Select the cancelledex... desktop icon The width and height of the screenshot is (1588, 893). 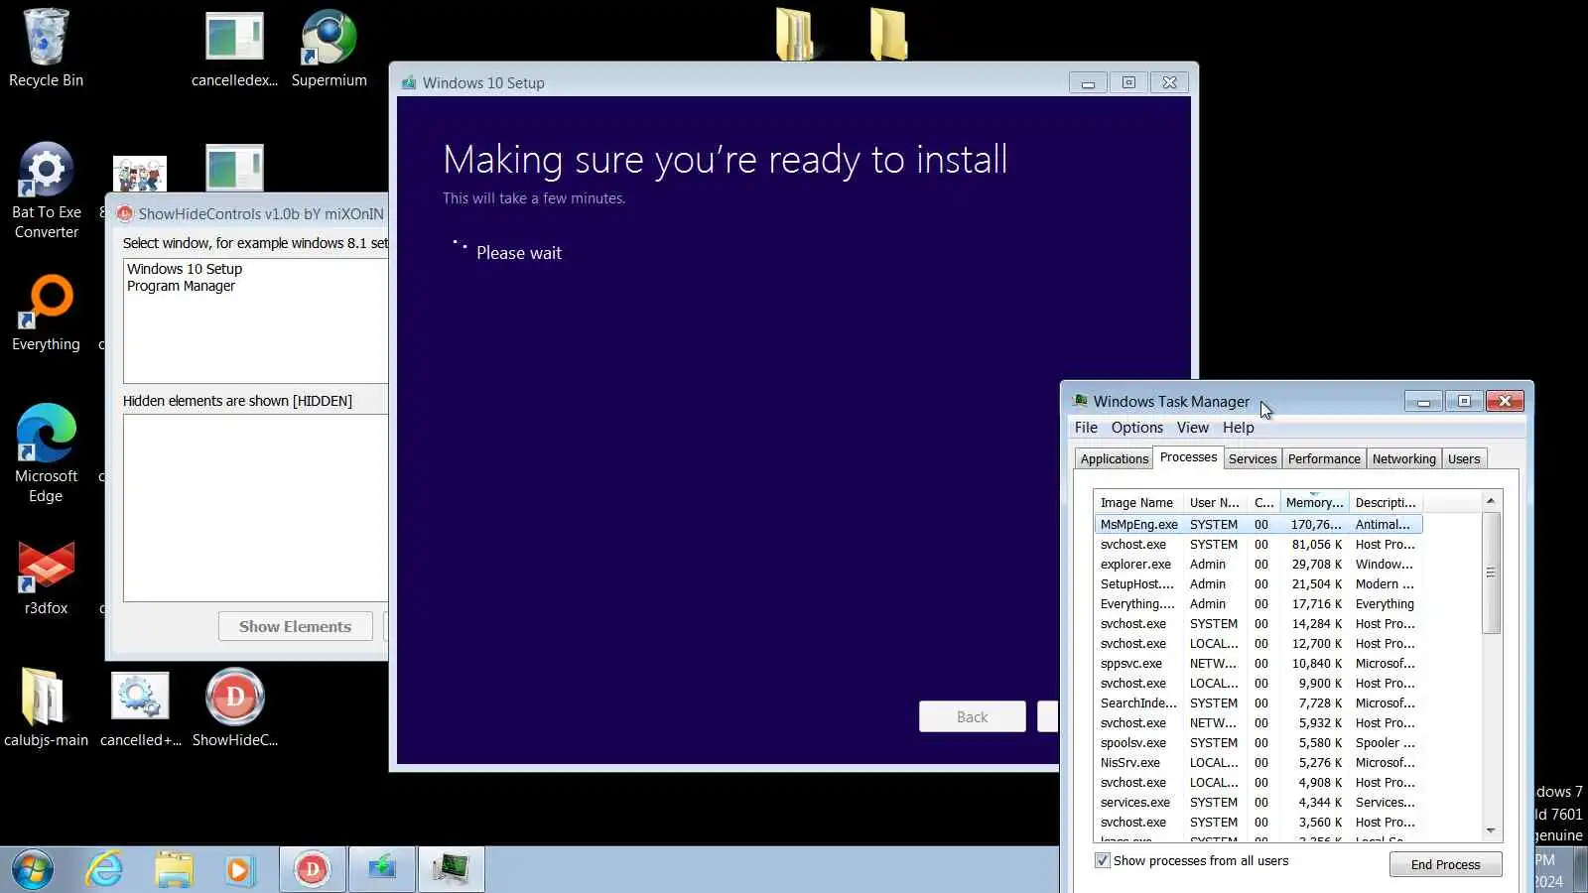(x=234, y=48)
